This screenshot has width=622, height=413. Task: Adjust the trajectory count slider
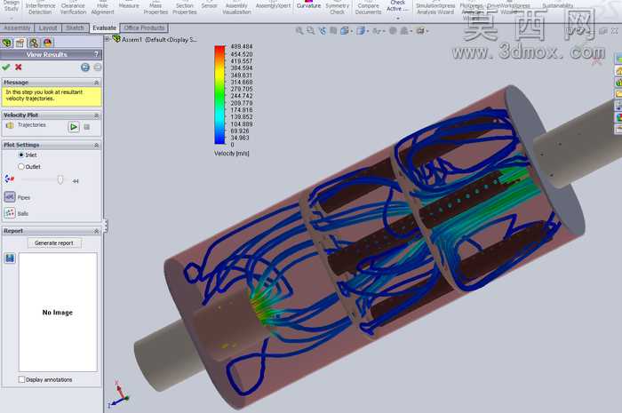pyautogui.click(x=60, y=180)
